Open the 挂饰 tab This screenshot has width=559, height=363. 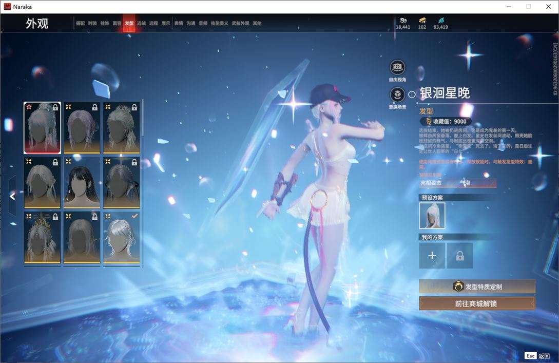105,23
